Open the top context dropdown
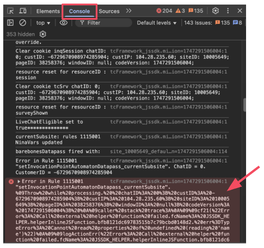The image size is (264, 248). pos(43,23)
